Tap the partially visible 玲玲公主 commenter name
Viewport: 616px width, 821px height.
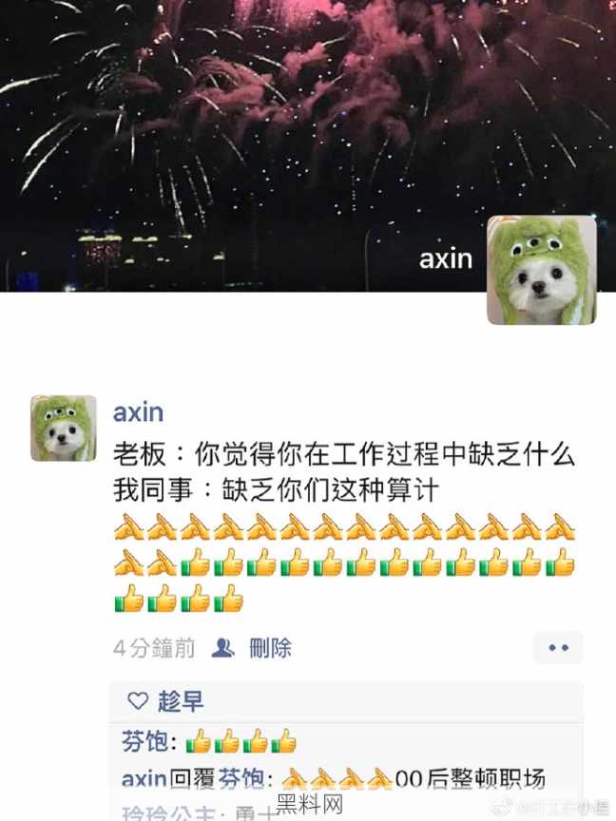click(x=168, y=812)
